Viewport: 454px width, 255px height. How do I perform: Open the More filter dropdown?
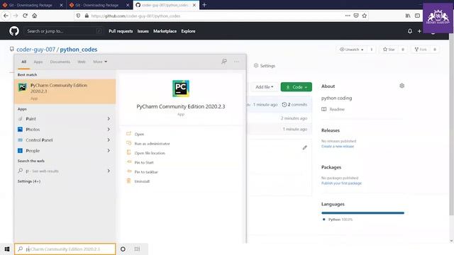coord(100,62)
